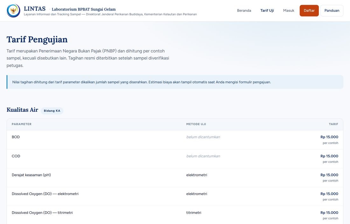This screenshot has width=350, height=224.
Task: Click the orange Daftar button
Action: pyautogui.click(x=309, y=10)
